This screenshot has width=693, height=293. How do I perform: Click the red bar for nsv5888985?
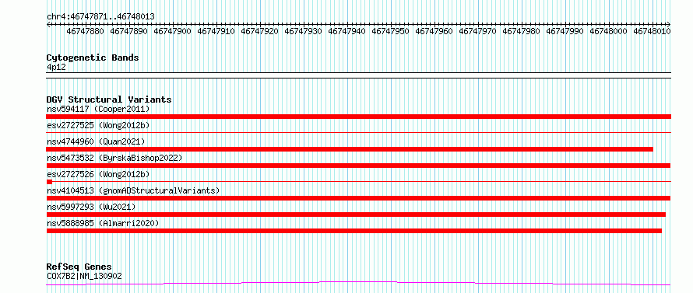click(x=354, y=231)
